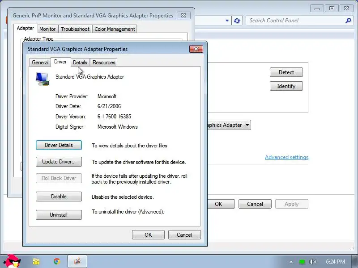Click the 6:24 PM clock
This screenshot has width=358, height=268.
335,261
